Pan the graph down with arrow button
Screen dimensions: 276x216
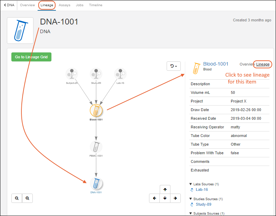tap(165, 198)
